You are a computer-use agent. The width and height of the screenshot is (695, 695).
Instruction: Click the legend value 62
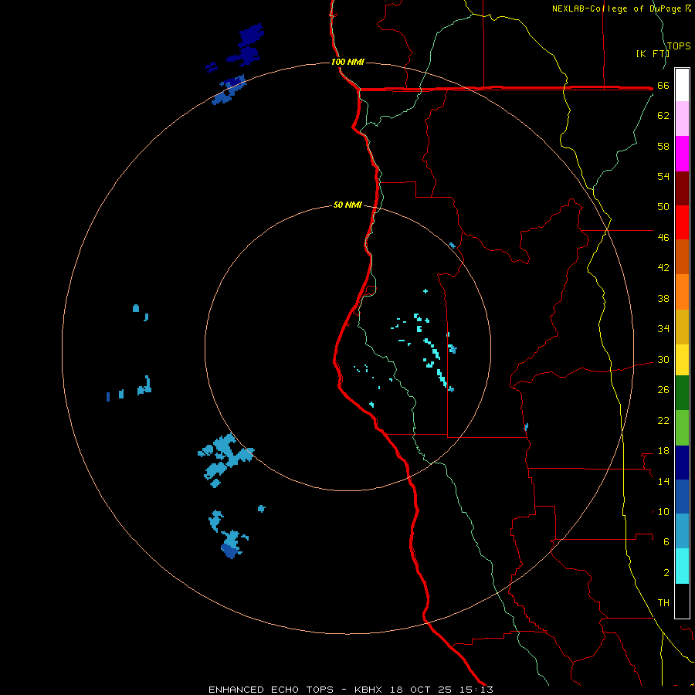[x=663, y=116]
